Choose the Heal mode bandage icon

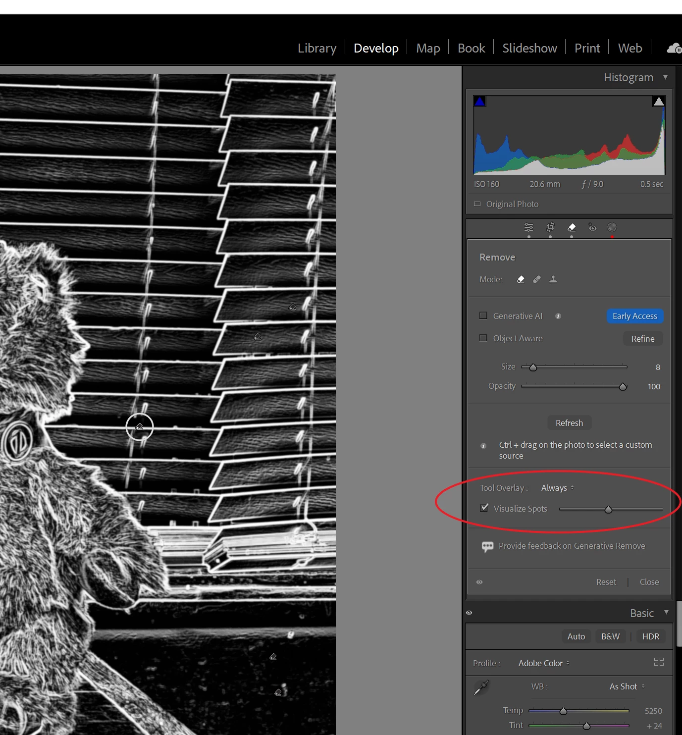537,279
